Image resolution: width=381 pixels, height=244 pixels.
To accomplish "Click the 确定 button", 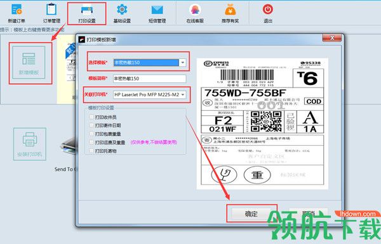I will pos(251,214).
